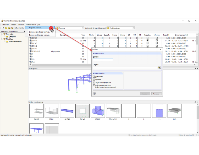Toggle Archivos desconocidos checkbox
Image resolution: width=199 pixels, height=155 pixels.
[x=94, y=85]
